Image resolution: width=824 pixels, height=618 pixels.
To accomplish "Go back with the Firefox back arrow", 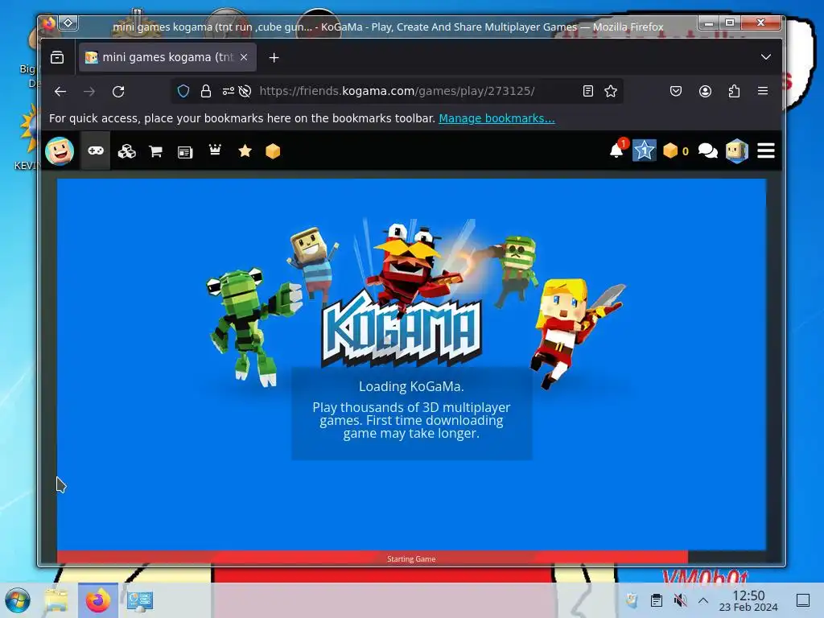I will click(x=60, y=92).
